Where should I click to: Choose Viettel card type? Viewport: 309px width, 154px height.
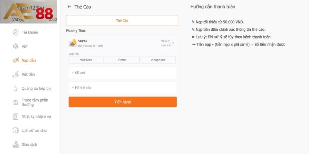[x=122, y=60]
